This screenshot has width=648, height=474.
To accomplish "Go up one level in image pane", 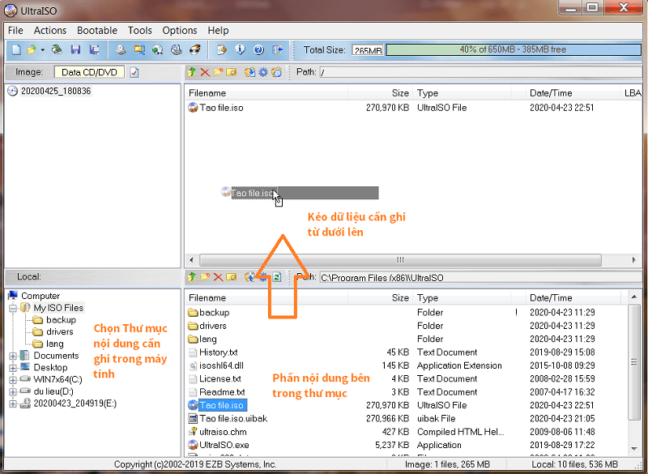I will 191,72.
